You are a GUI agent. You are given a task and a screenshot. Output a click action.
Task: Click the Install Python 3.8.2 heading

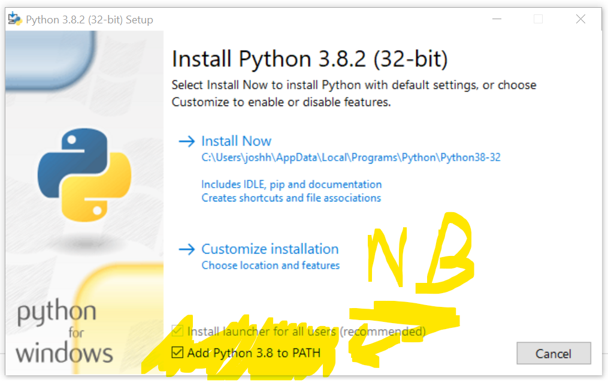[x=308, y=58]
